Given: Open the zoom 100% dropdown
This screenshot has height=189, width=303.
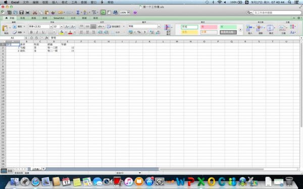Looking at the screenshot, I should [x=128, y=13].
